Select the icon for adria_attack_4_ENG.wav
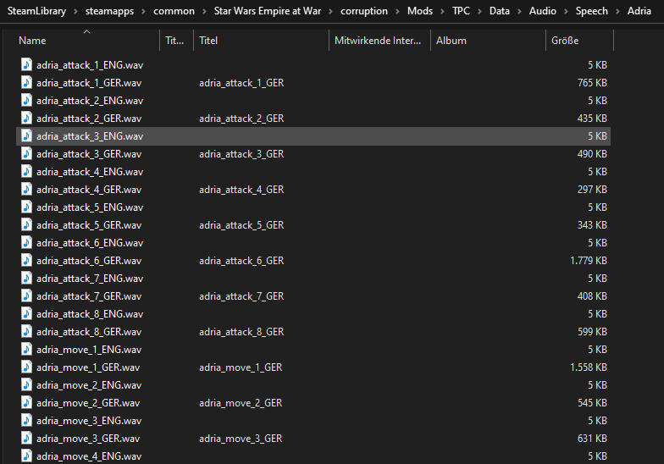 click(x=26, y=171)
